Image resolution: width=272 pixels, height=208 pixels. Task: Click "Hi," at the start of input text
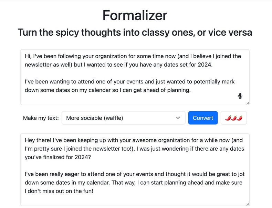point(29,56)
